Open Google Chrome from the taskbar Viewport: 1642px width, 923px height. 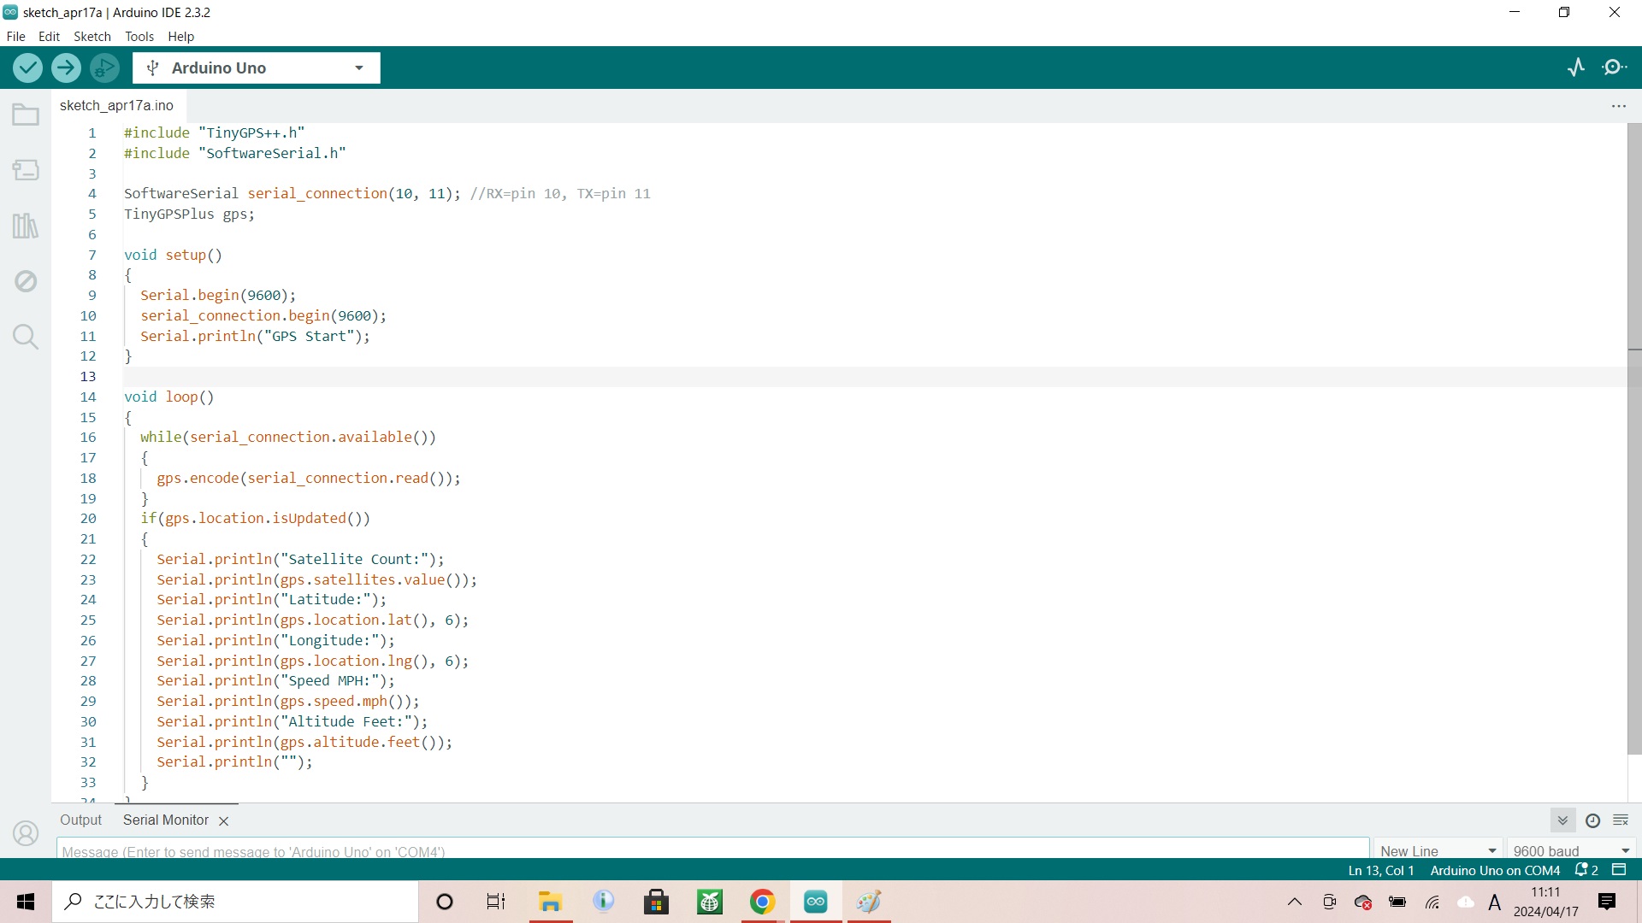coord(762,902)
